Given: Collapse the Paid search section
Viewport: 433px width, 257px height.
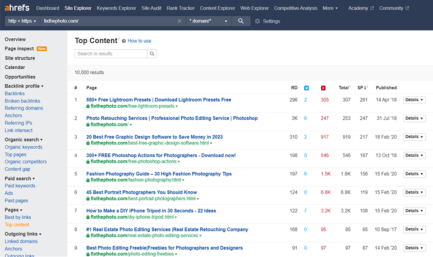Looking at the screenshot, I should (x=19, y=179).
